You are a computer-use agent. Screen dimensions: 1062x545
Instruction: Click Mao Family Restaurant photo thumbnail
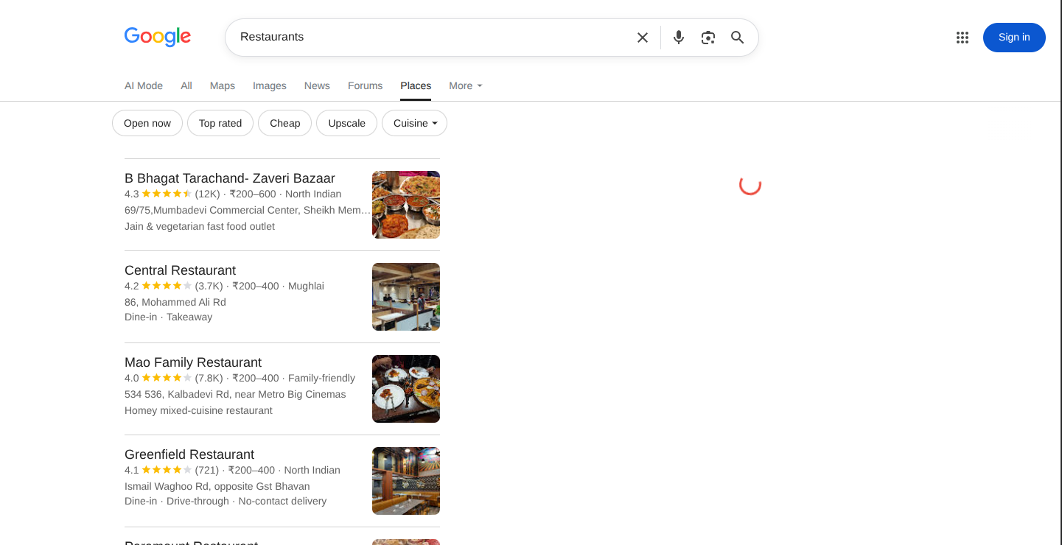406,389
